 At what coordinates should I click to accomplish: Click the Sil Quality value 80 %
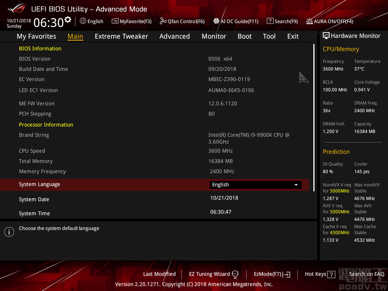[x=328, y=172]
